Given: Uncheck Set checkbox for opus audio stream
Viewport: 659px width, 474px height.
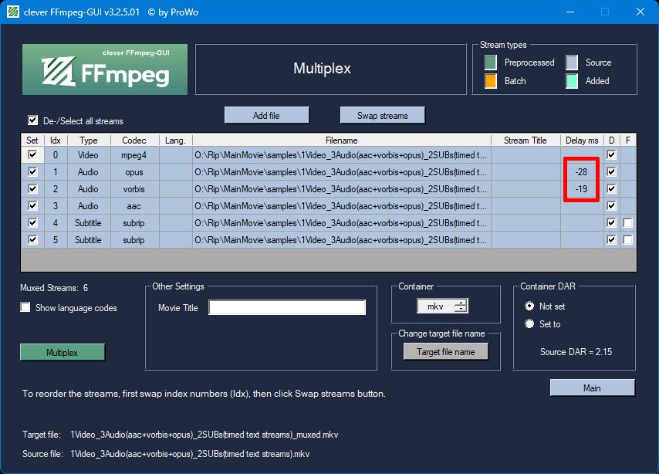Looking at the screenshot, I should (x=32, y=171).
